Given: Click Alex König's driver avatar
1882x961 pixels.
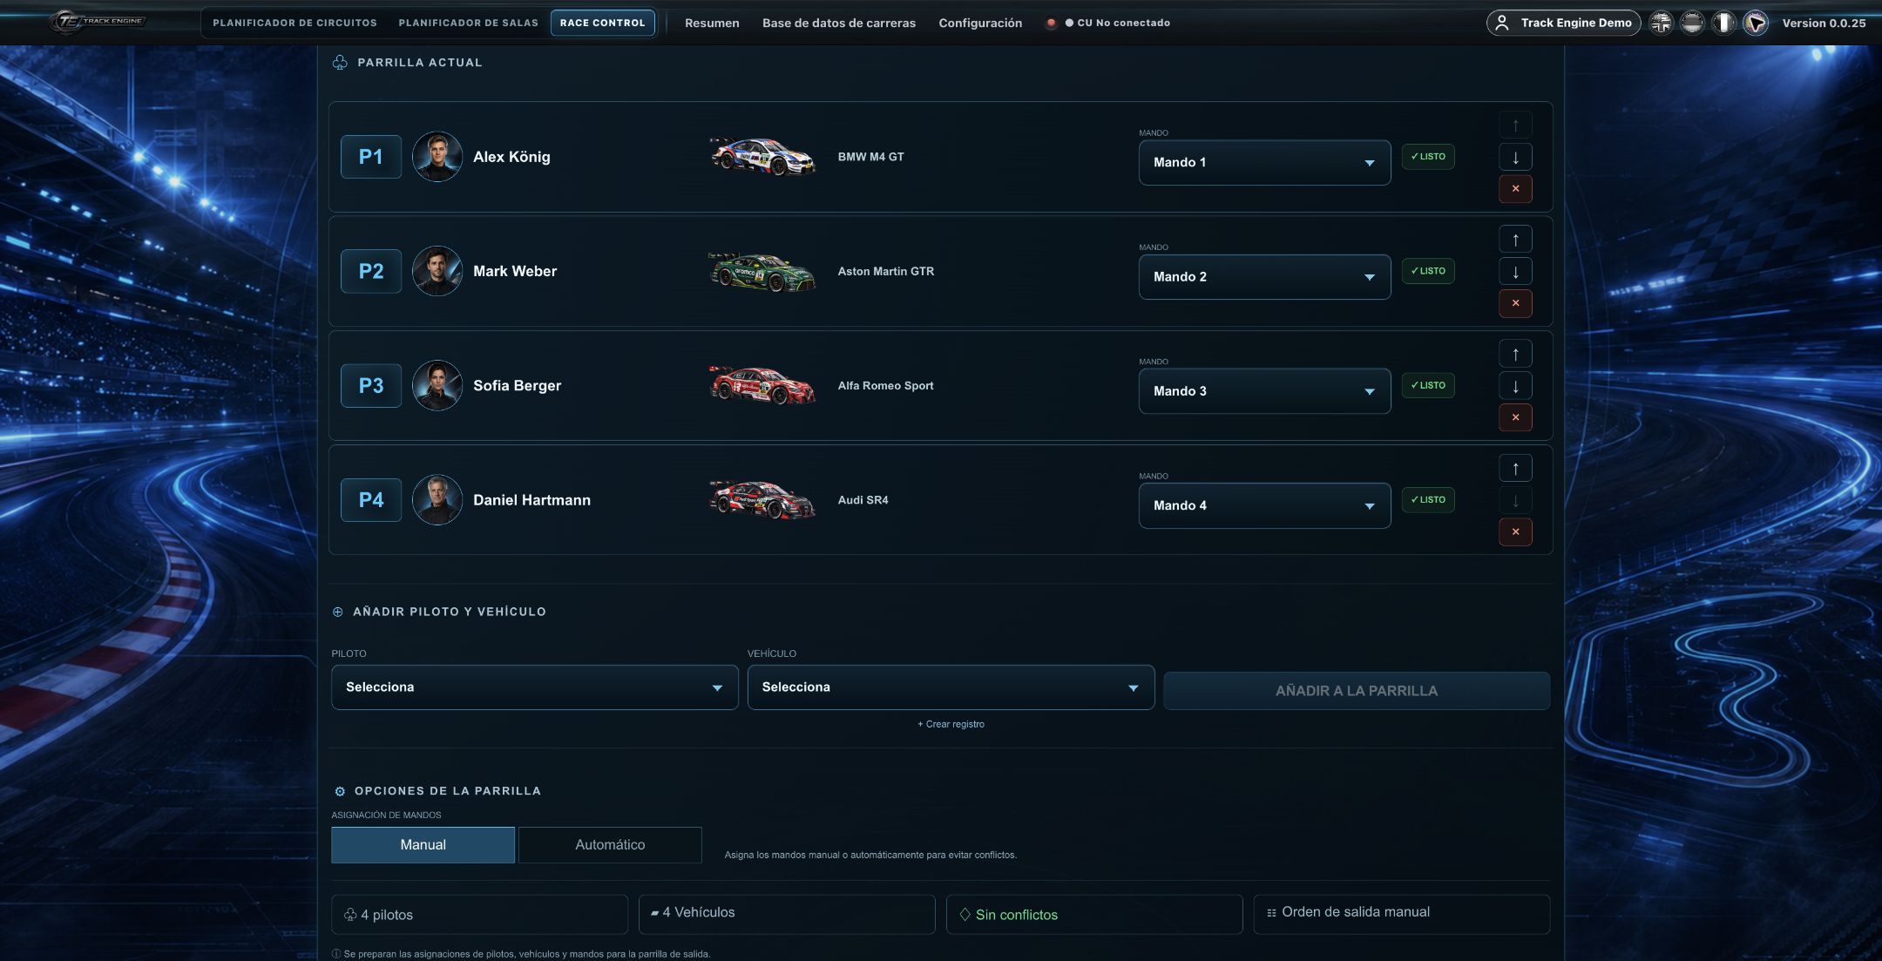Looking at the screenshot, I should tap(437, 157).
